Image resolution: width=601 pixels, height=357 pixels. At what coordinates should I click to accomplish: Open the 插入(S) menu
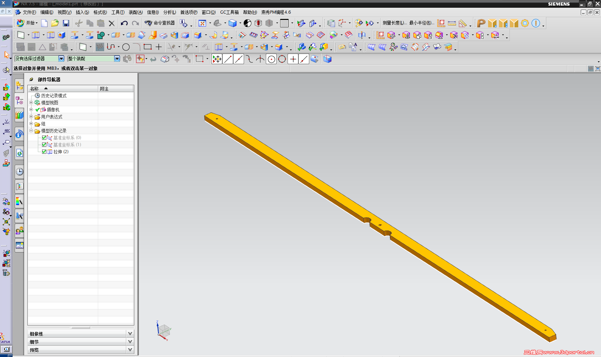click(x=82, y=12)
